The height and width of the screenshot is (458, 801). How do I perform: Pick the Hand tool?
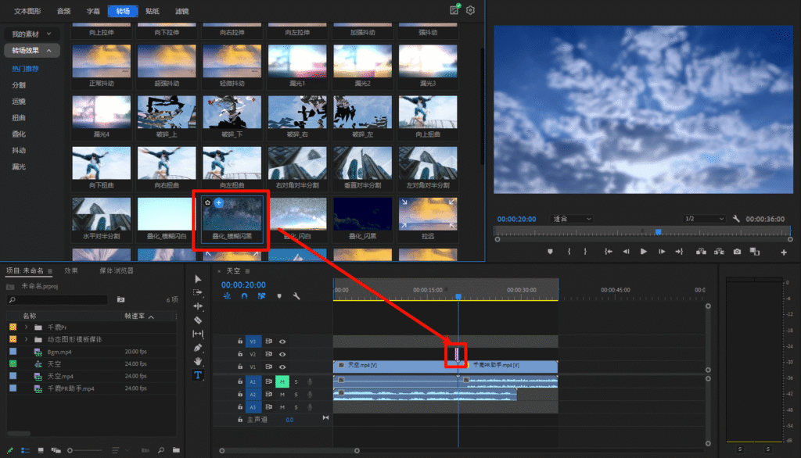[x=198, y=361]
